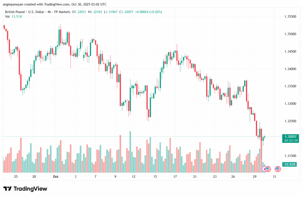303x197 pixels.
Task: Click the British Pound / U.S. Dollar symbol title
Action: [x=25, y=12]
